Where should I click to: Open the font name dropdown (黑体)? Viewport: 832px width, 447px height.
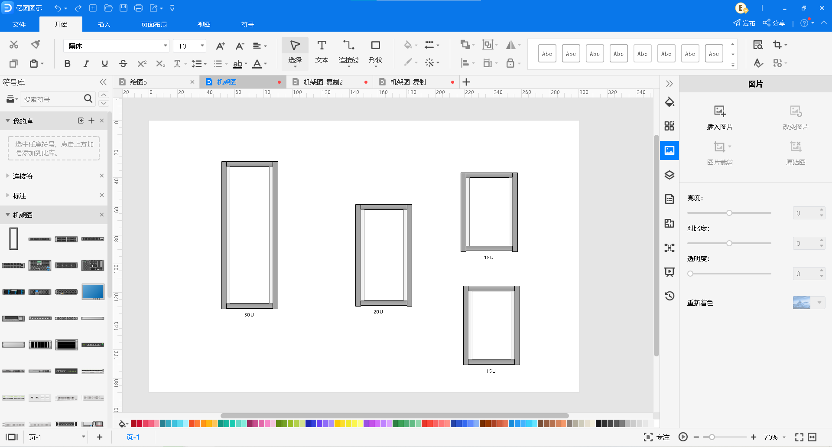click(165, 46)
